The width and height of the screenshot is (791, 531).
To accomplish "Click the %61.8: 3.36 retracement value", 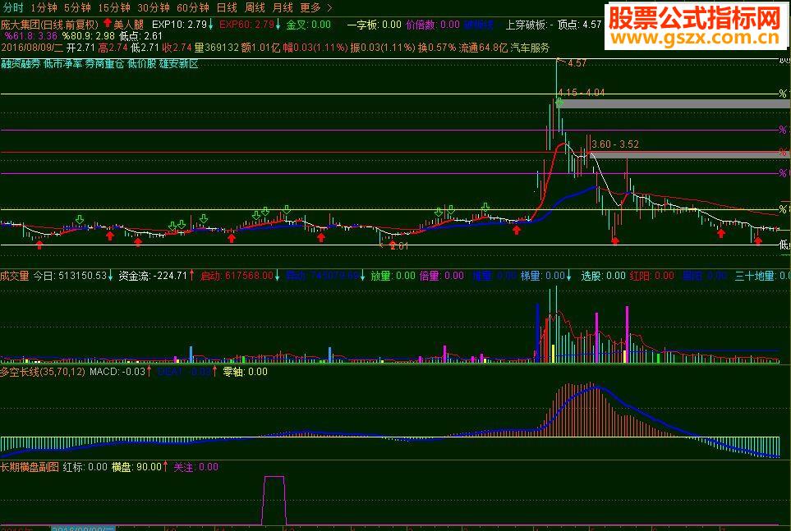I will click(x=30, y=36).
